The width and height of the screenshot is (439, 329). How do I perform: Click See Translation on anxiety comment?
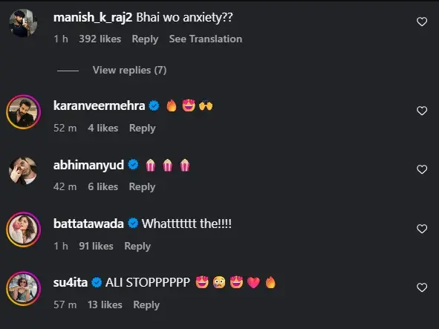[x=206, y=39]
